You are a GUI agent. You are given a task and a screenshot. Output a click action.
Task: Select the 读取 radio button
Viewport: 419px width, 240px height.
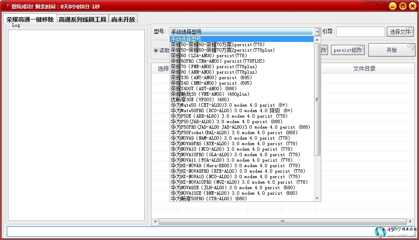(x=156, y=50)
